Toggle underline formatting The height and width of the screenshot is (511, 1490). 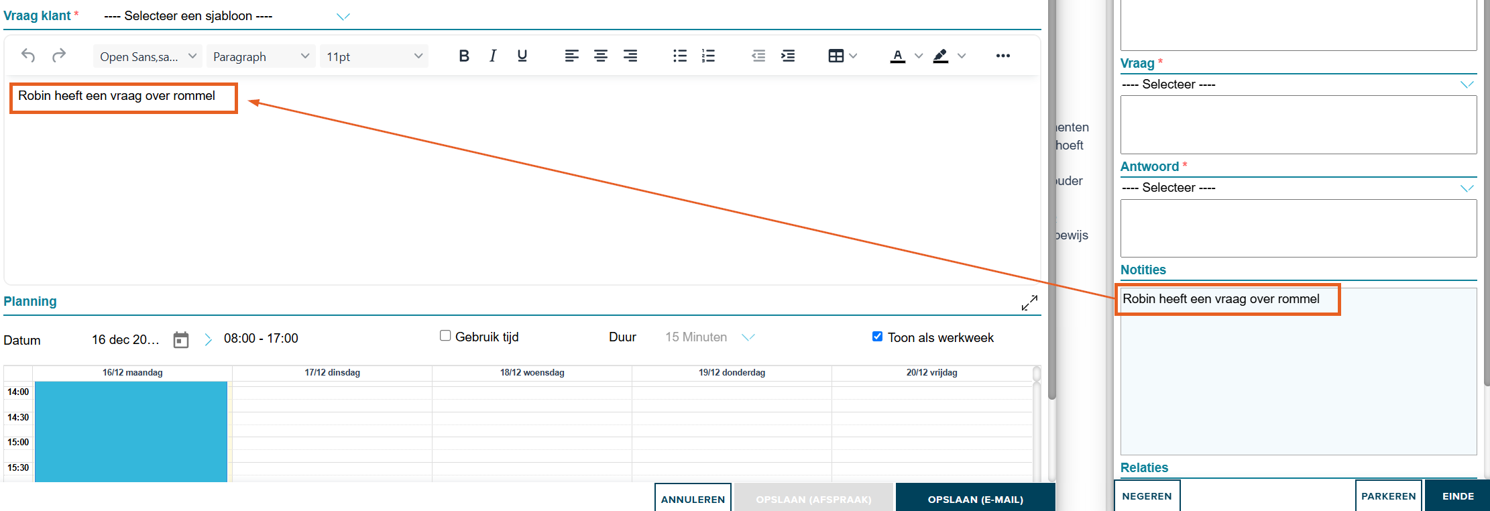pyautogui.click(x=522, y=56)
